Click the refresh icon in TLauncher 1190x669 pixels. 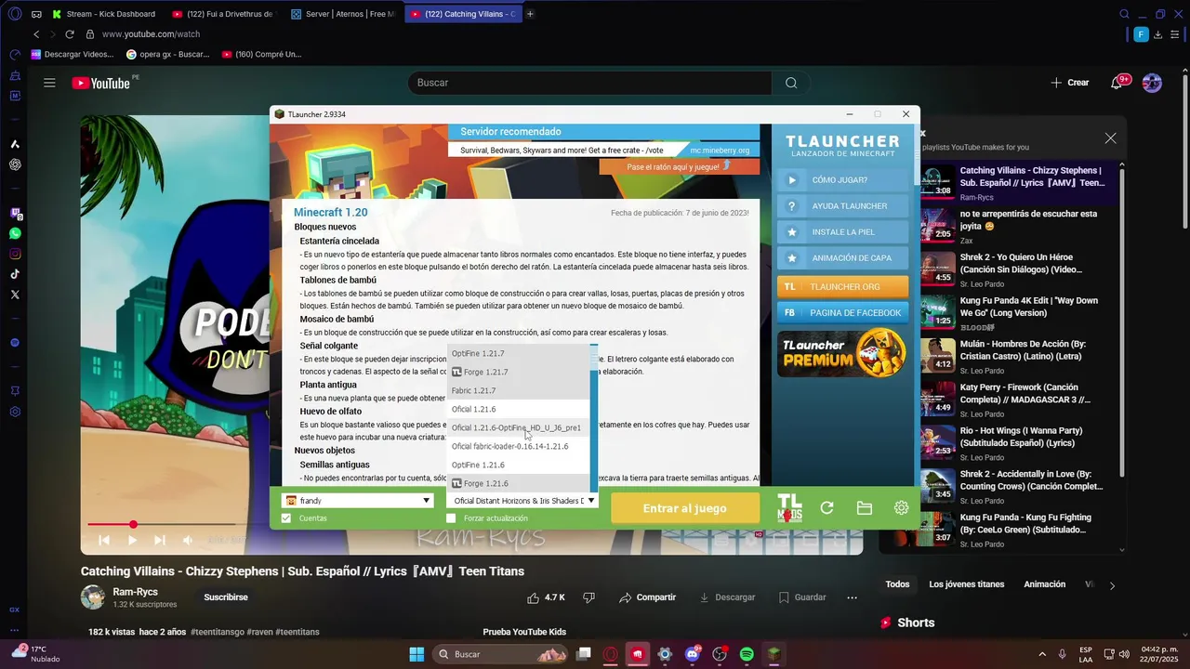coord(826,507)
